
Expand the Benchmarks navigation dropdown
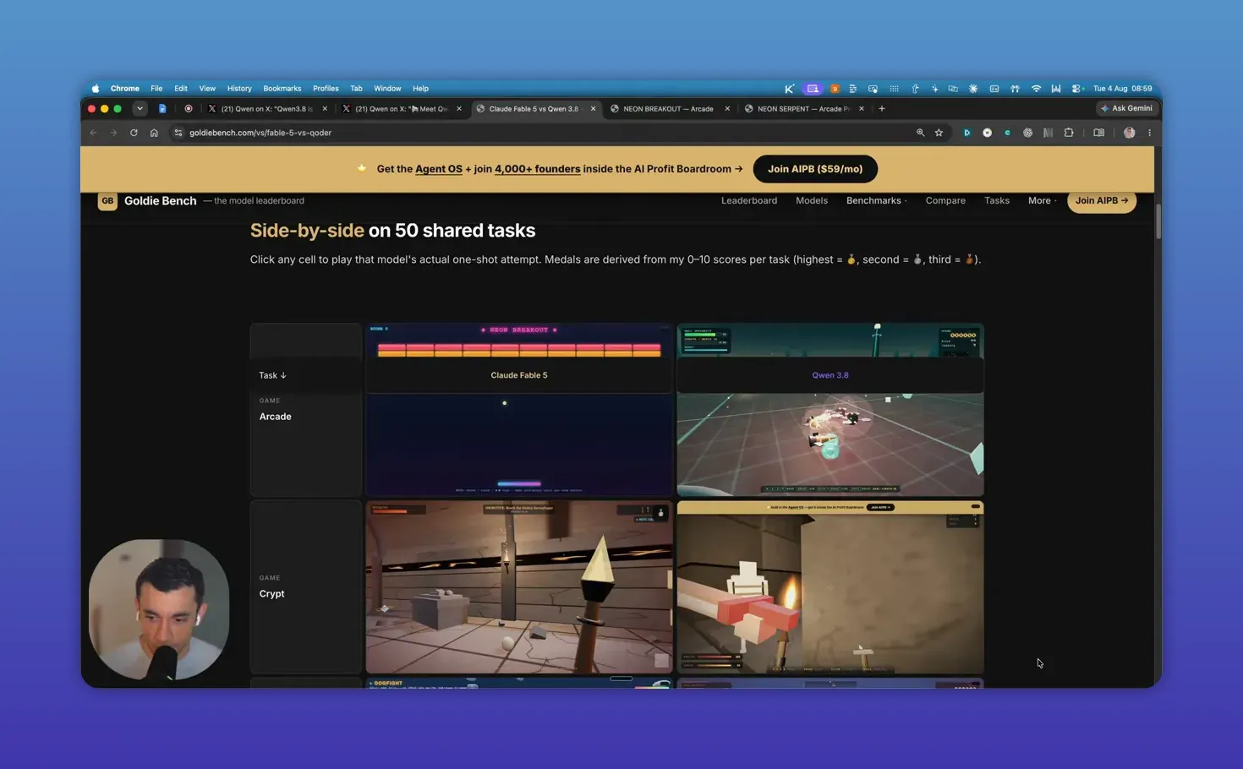876,200
